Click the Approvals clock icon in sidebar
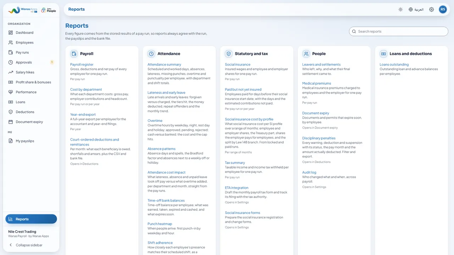This screenshot has width=454, height=255. pyautogui.click(x=11, y=62)
